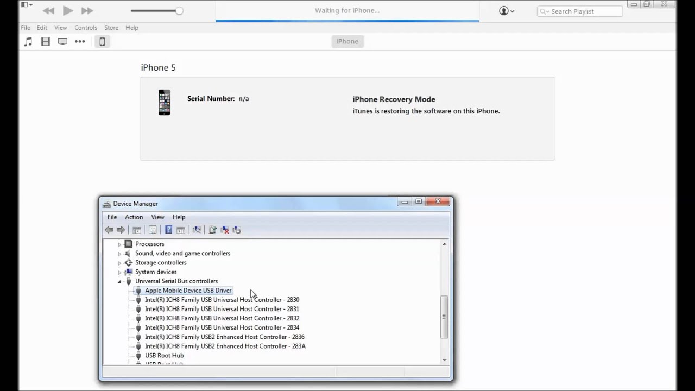Click the iPhone 5 device thumbnail image
695x391 pixels.
[x=165, y=102]
